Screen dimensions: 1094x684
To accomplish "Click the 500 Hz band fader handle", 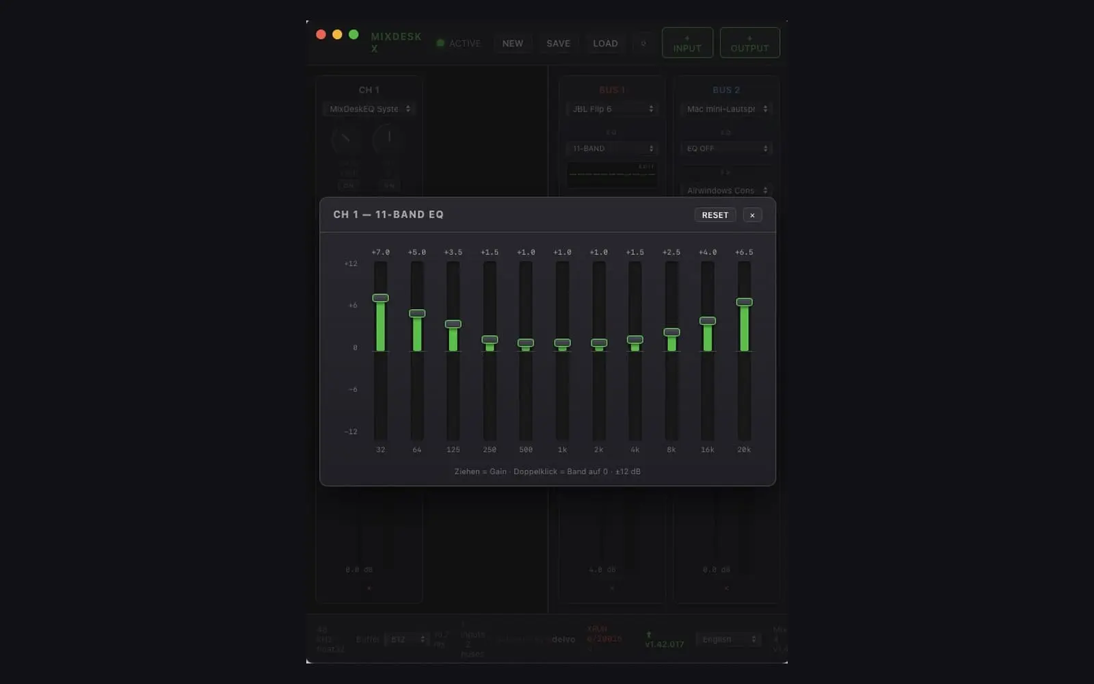I will pyautogui.click(x=526, y=343).
